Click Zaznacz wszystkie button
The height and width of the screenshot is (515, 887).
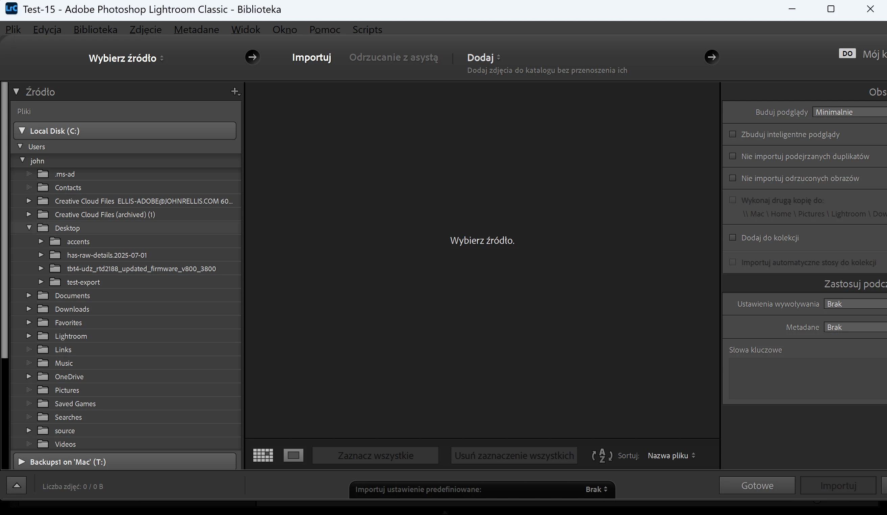(375, 456)
